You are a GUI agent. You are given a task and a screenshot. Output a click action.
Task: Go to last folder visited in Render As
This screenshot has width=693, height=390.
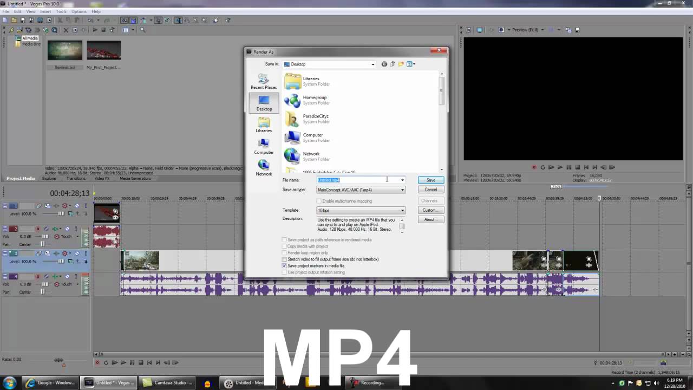click(x=384, y=64)
